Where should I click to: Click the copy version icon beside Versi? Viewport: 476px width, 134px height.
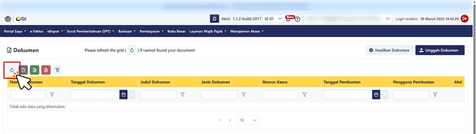214,19
